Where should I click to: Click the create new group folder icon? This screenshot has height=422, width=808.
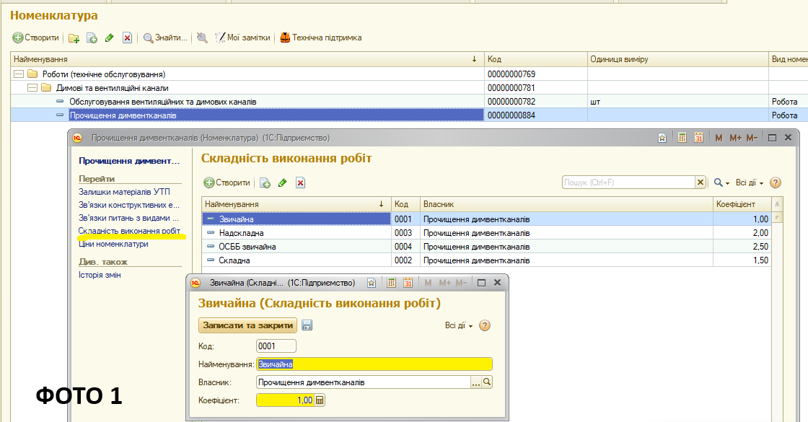74,38
